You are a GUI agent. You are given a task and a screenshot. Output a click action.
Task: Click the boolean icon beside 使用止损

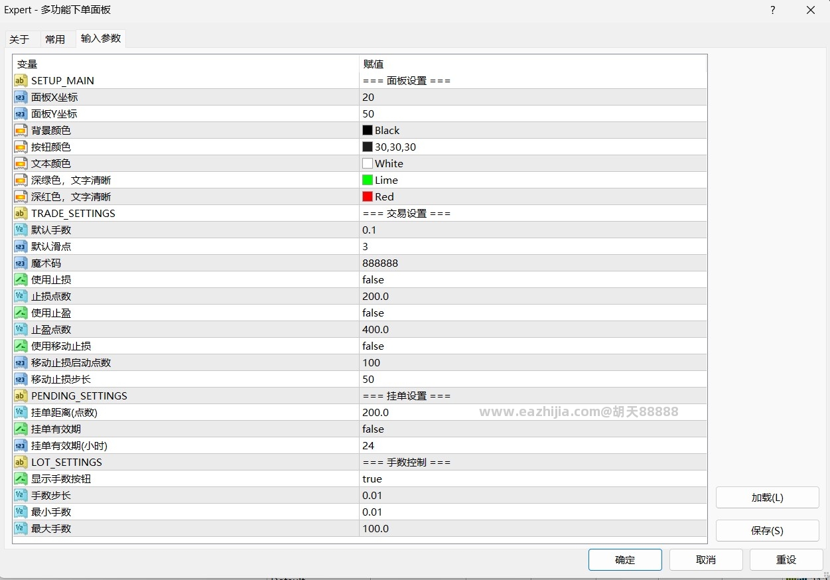click(x=21, y=279)
